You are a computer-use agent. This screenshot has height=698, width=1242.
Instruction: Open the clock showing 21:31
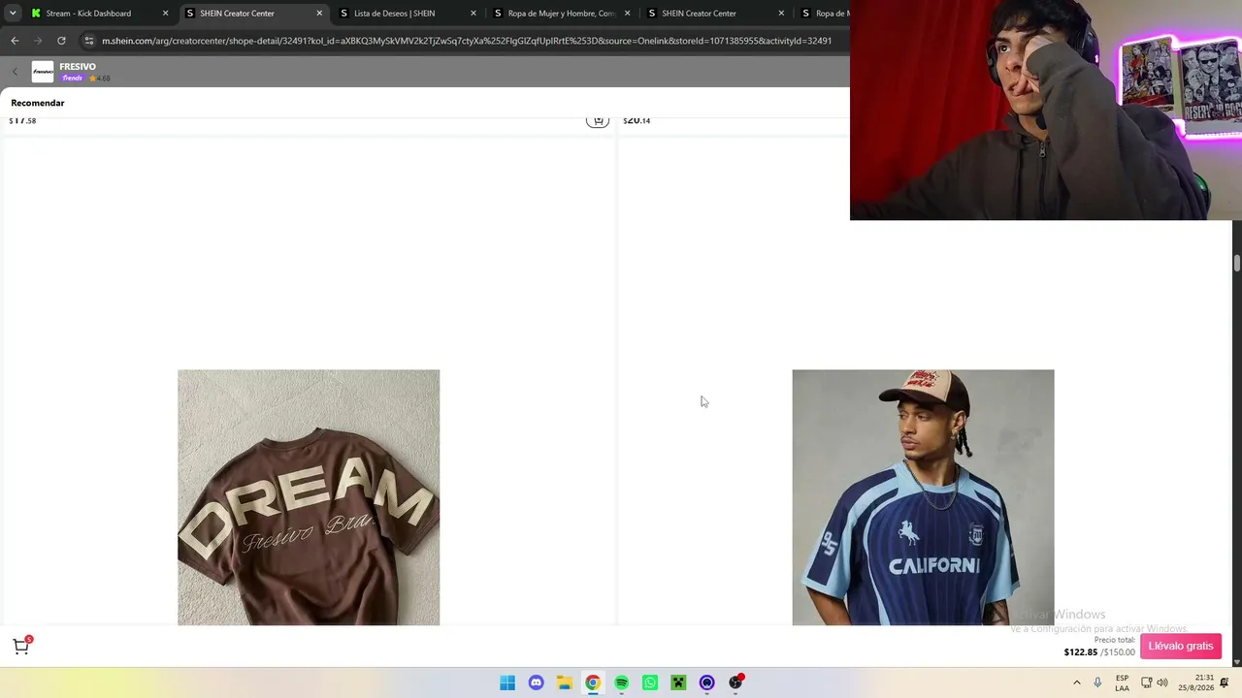point(1196,682)
